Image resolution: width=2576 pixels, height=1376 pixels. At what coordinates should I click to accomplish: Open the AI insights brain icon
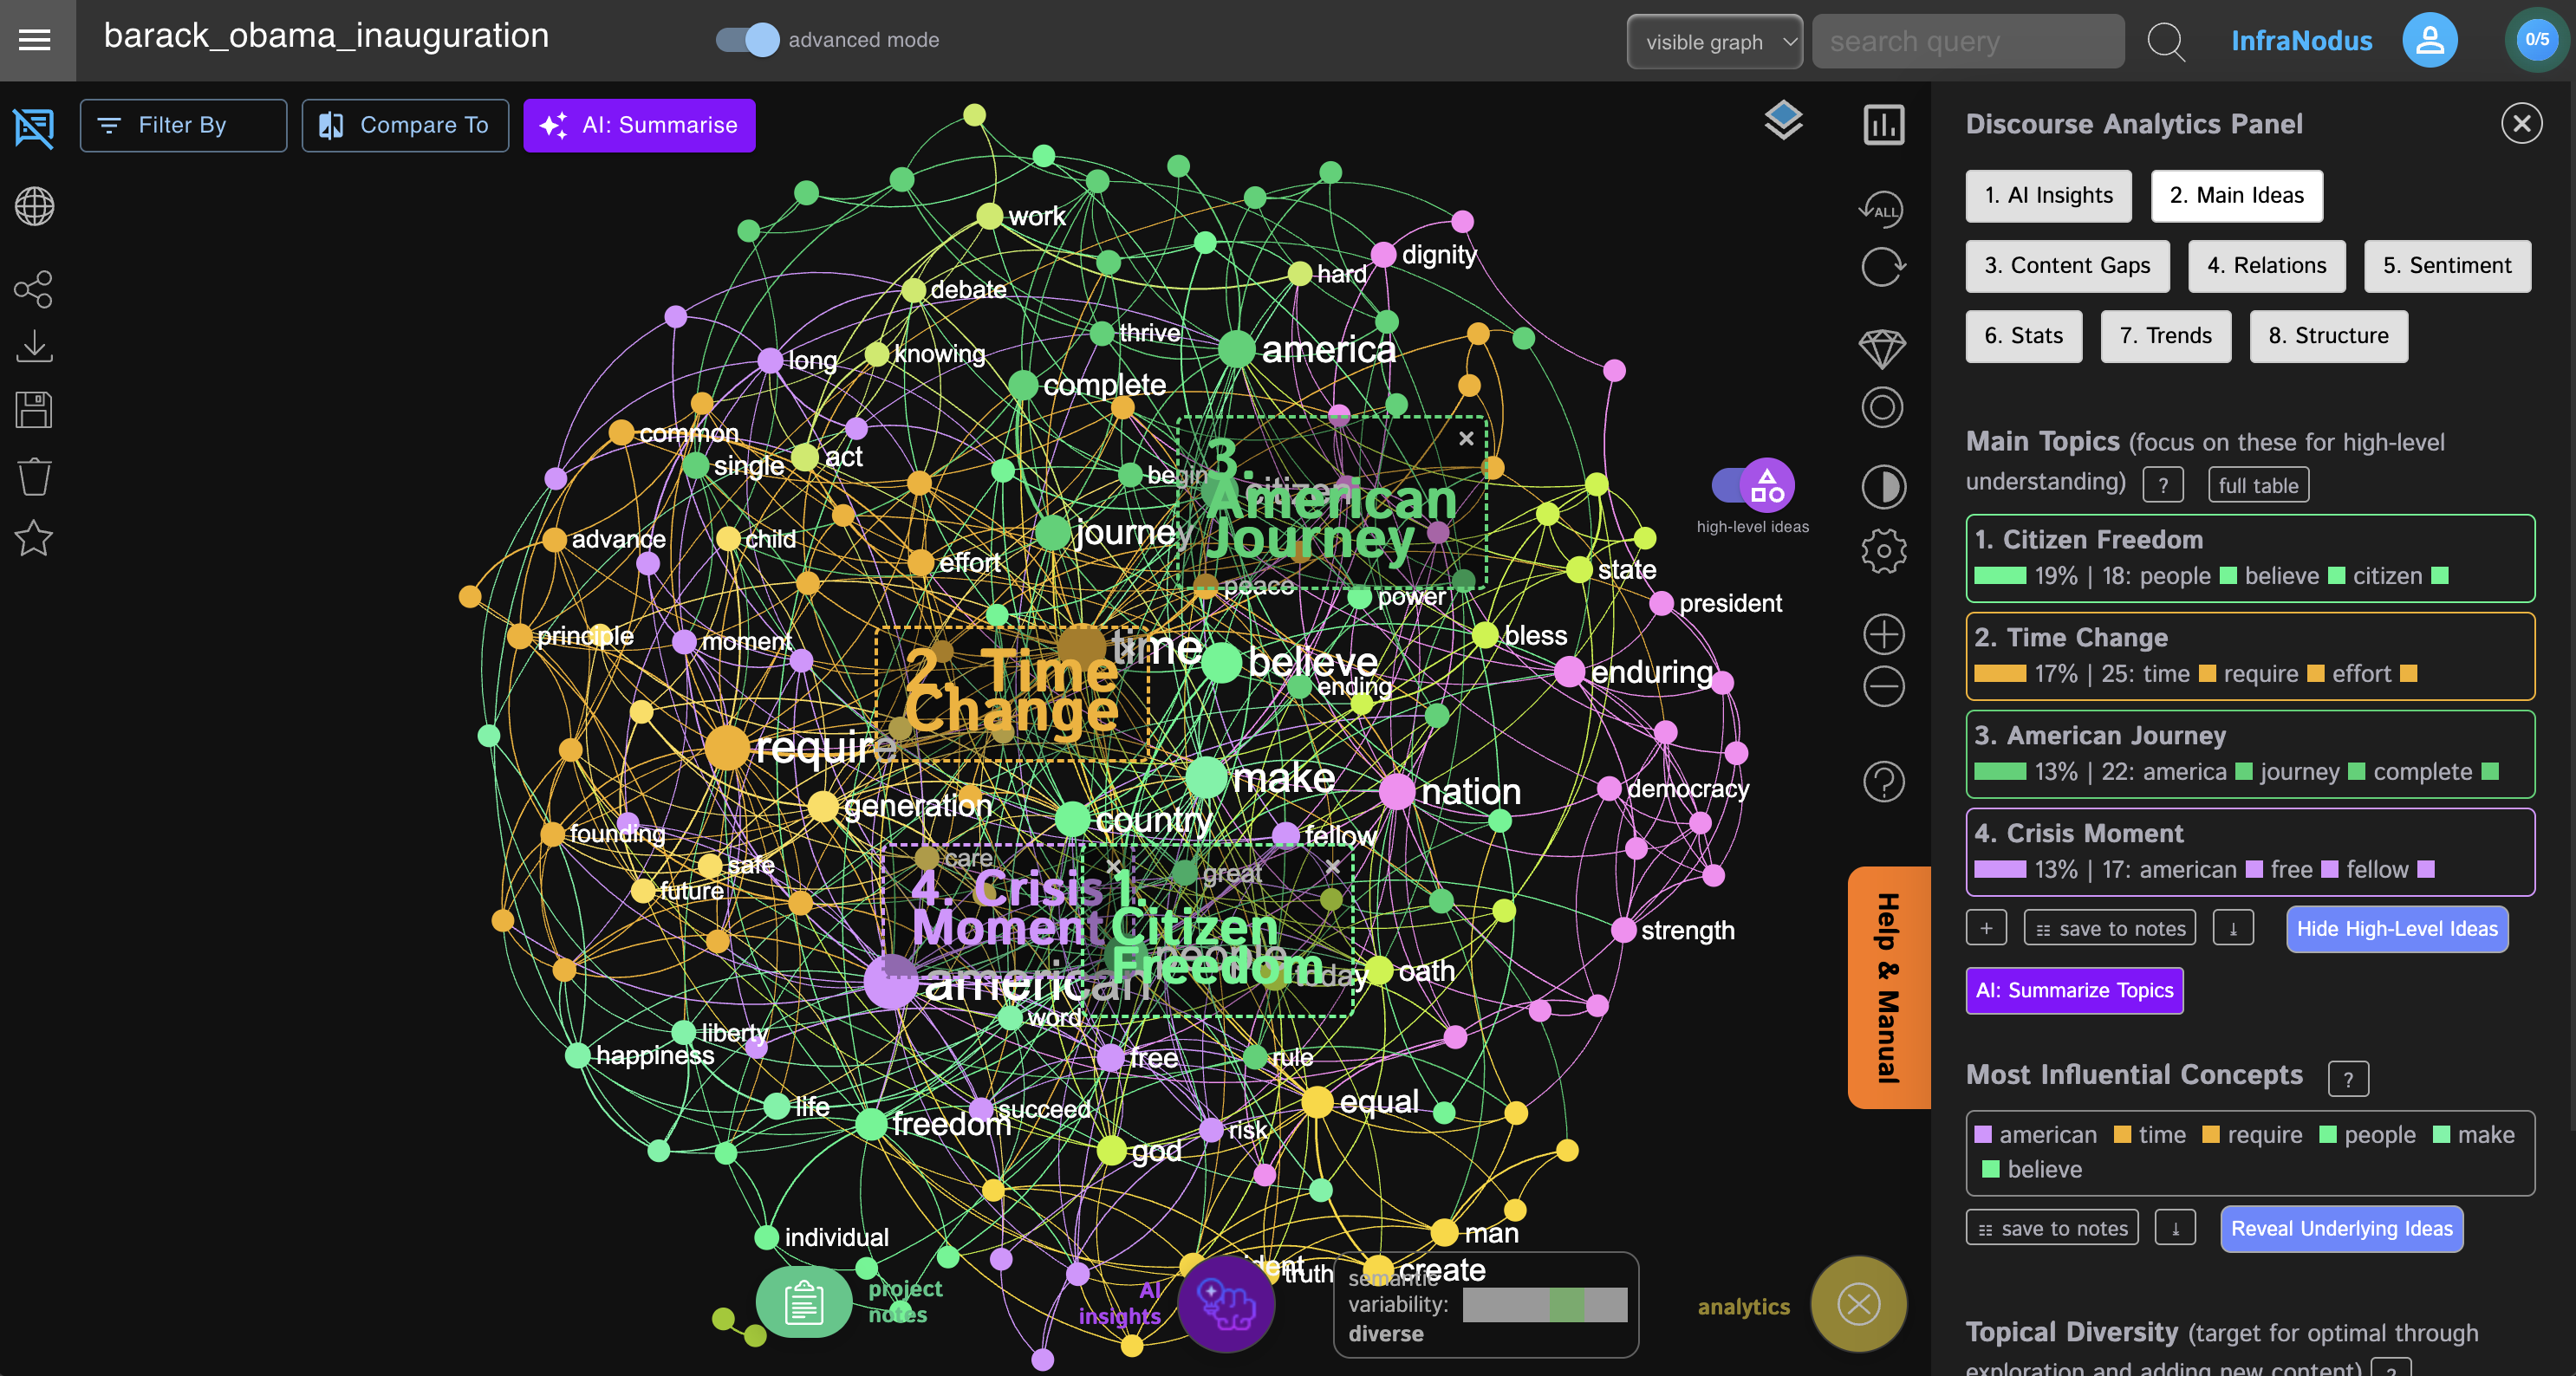(x=1226, y=1303)
